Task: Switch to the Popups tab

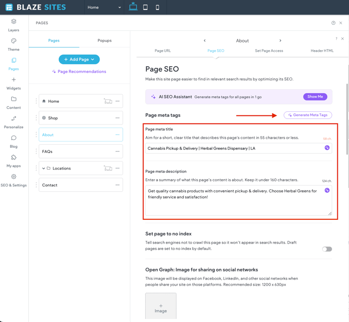Action: pos(104,41)
